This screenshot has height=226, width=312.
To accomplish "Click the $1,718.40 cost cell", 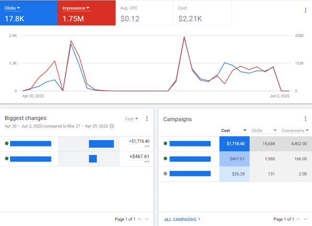I will tap(234, 143).
